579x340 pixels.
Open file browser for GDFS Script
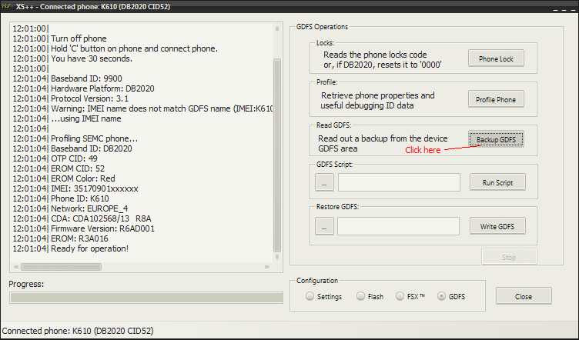(324, 182)
